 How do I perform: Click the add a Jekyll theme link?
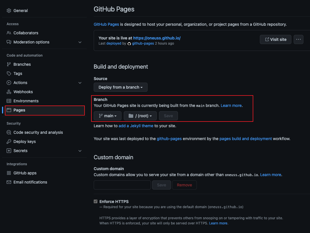(x=136, y=126)
